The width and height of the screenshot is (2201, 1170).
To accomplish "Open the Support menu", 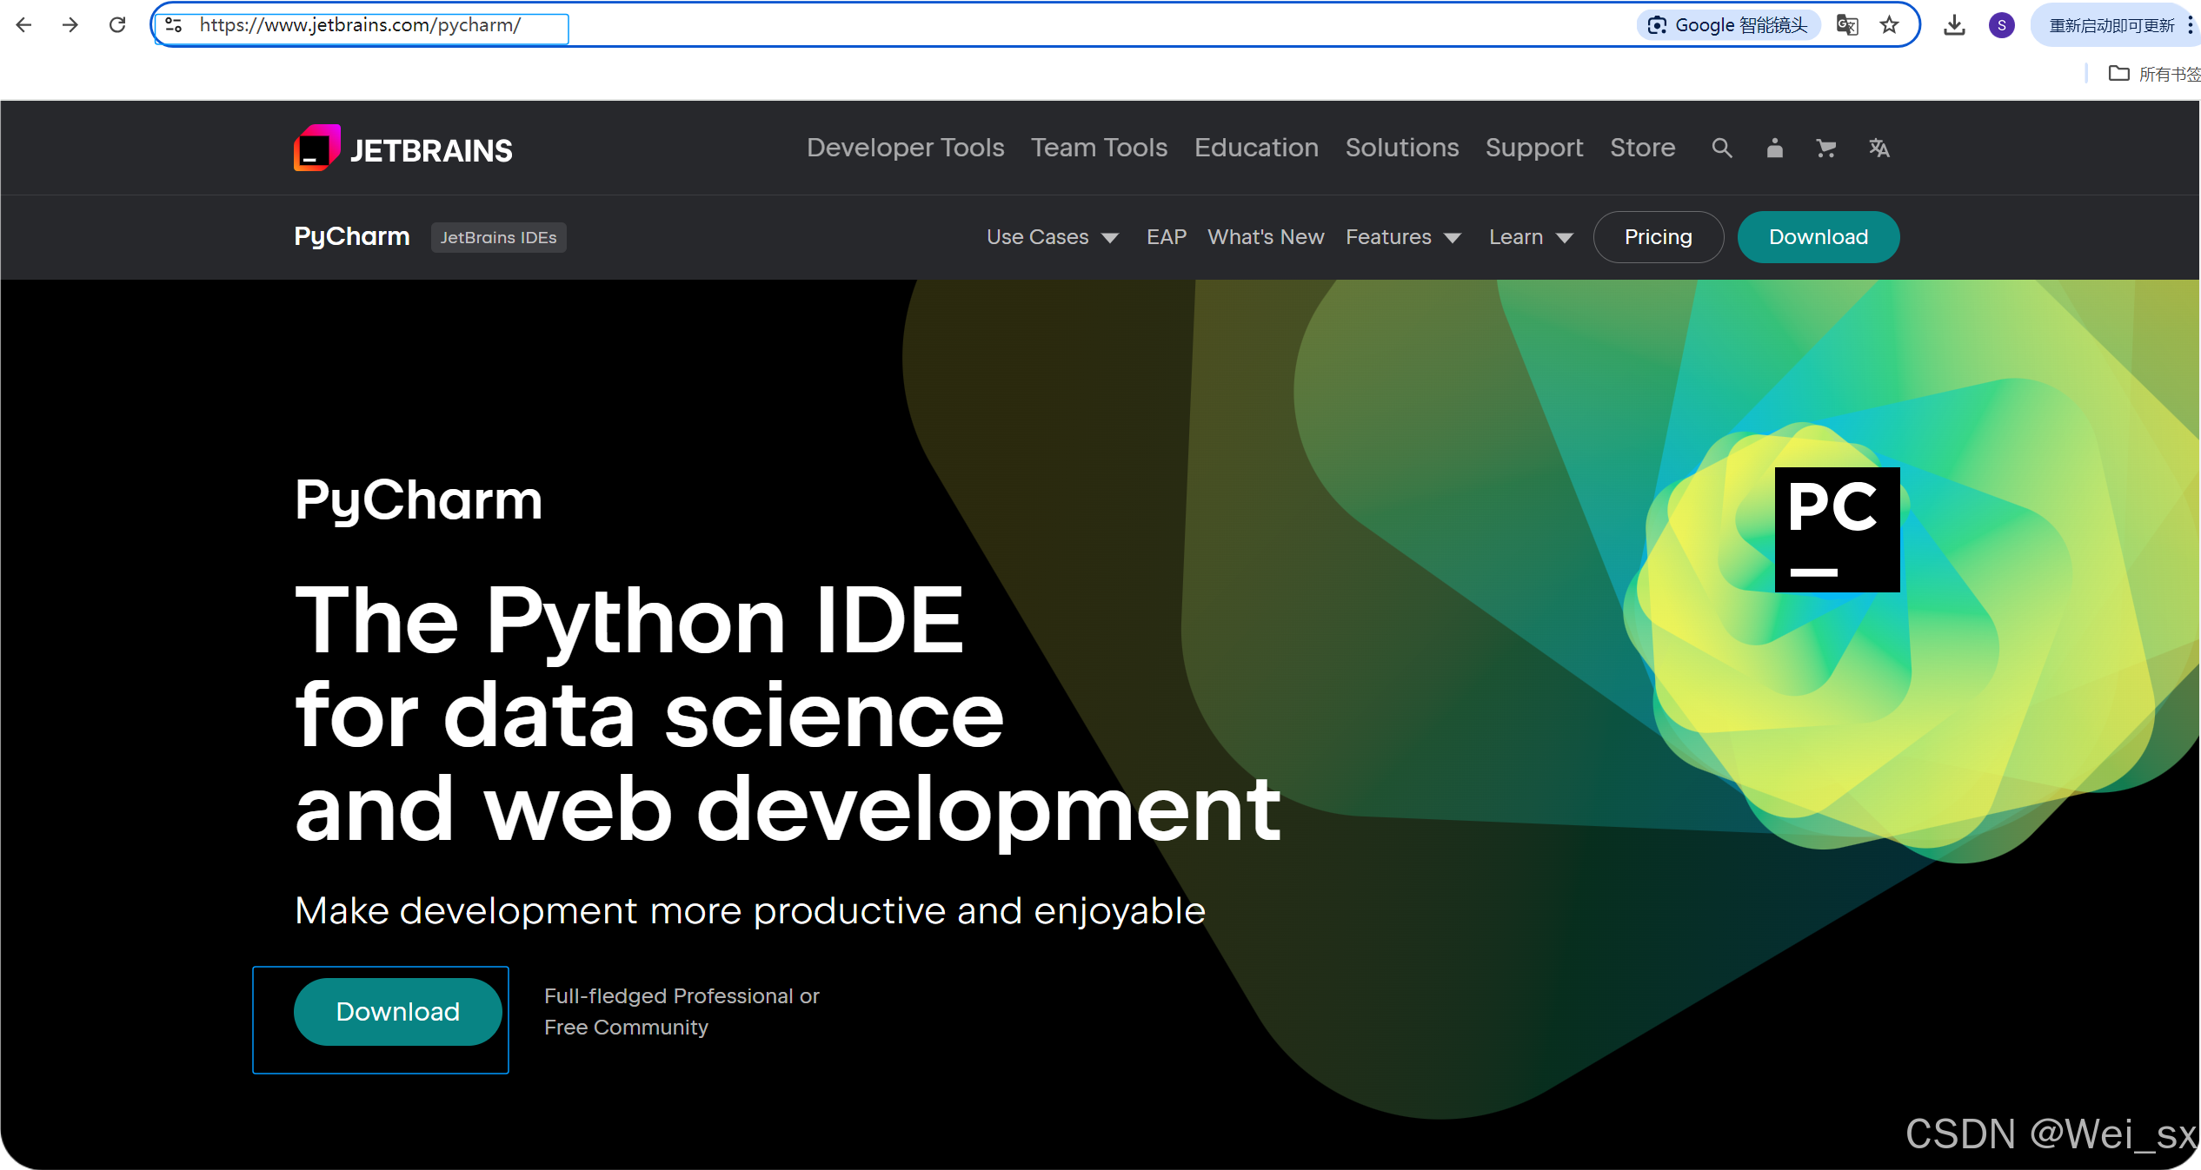I will tap(1534, 148).
